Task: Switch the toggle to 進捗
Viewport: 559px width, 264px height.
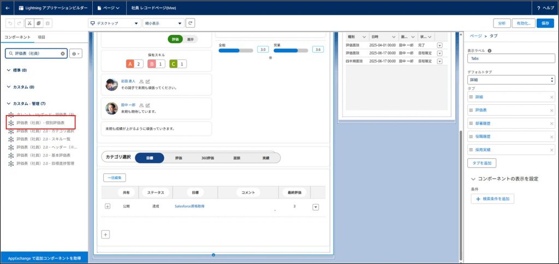Action: (x=191, y=39)
